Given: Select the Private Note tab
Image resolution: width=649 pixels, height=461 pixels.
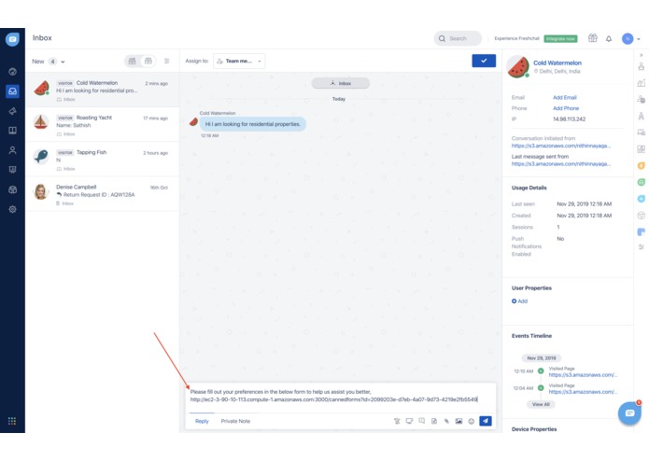Looking at the screenshot, I should click(235, 421).
